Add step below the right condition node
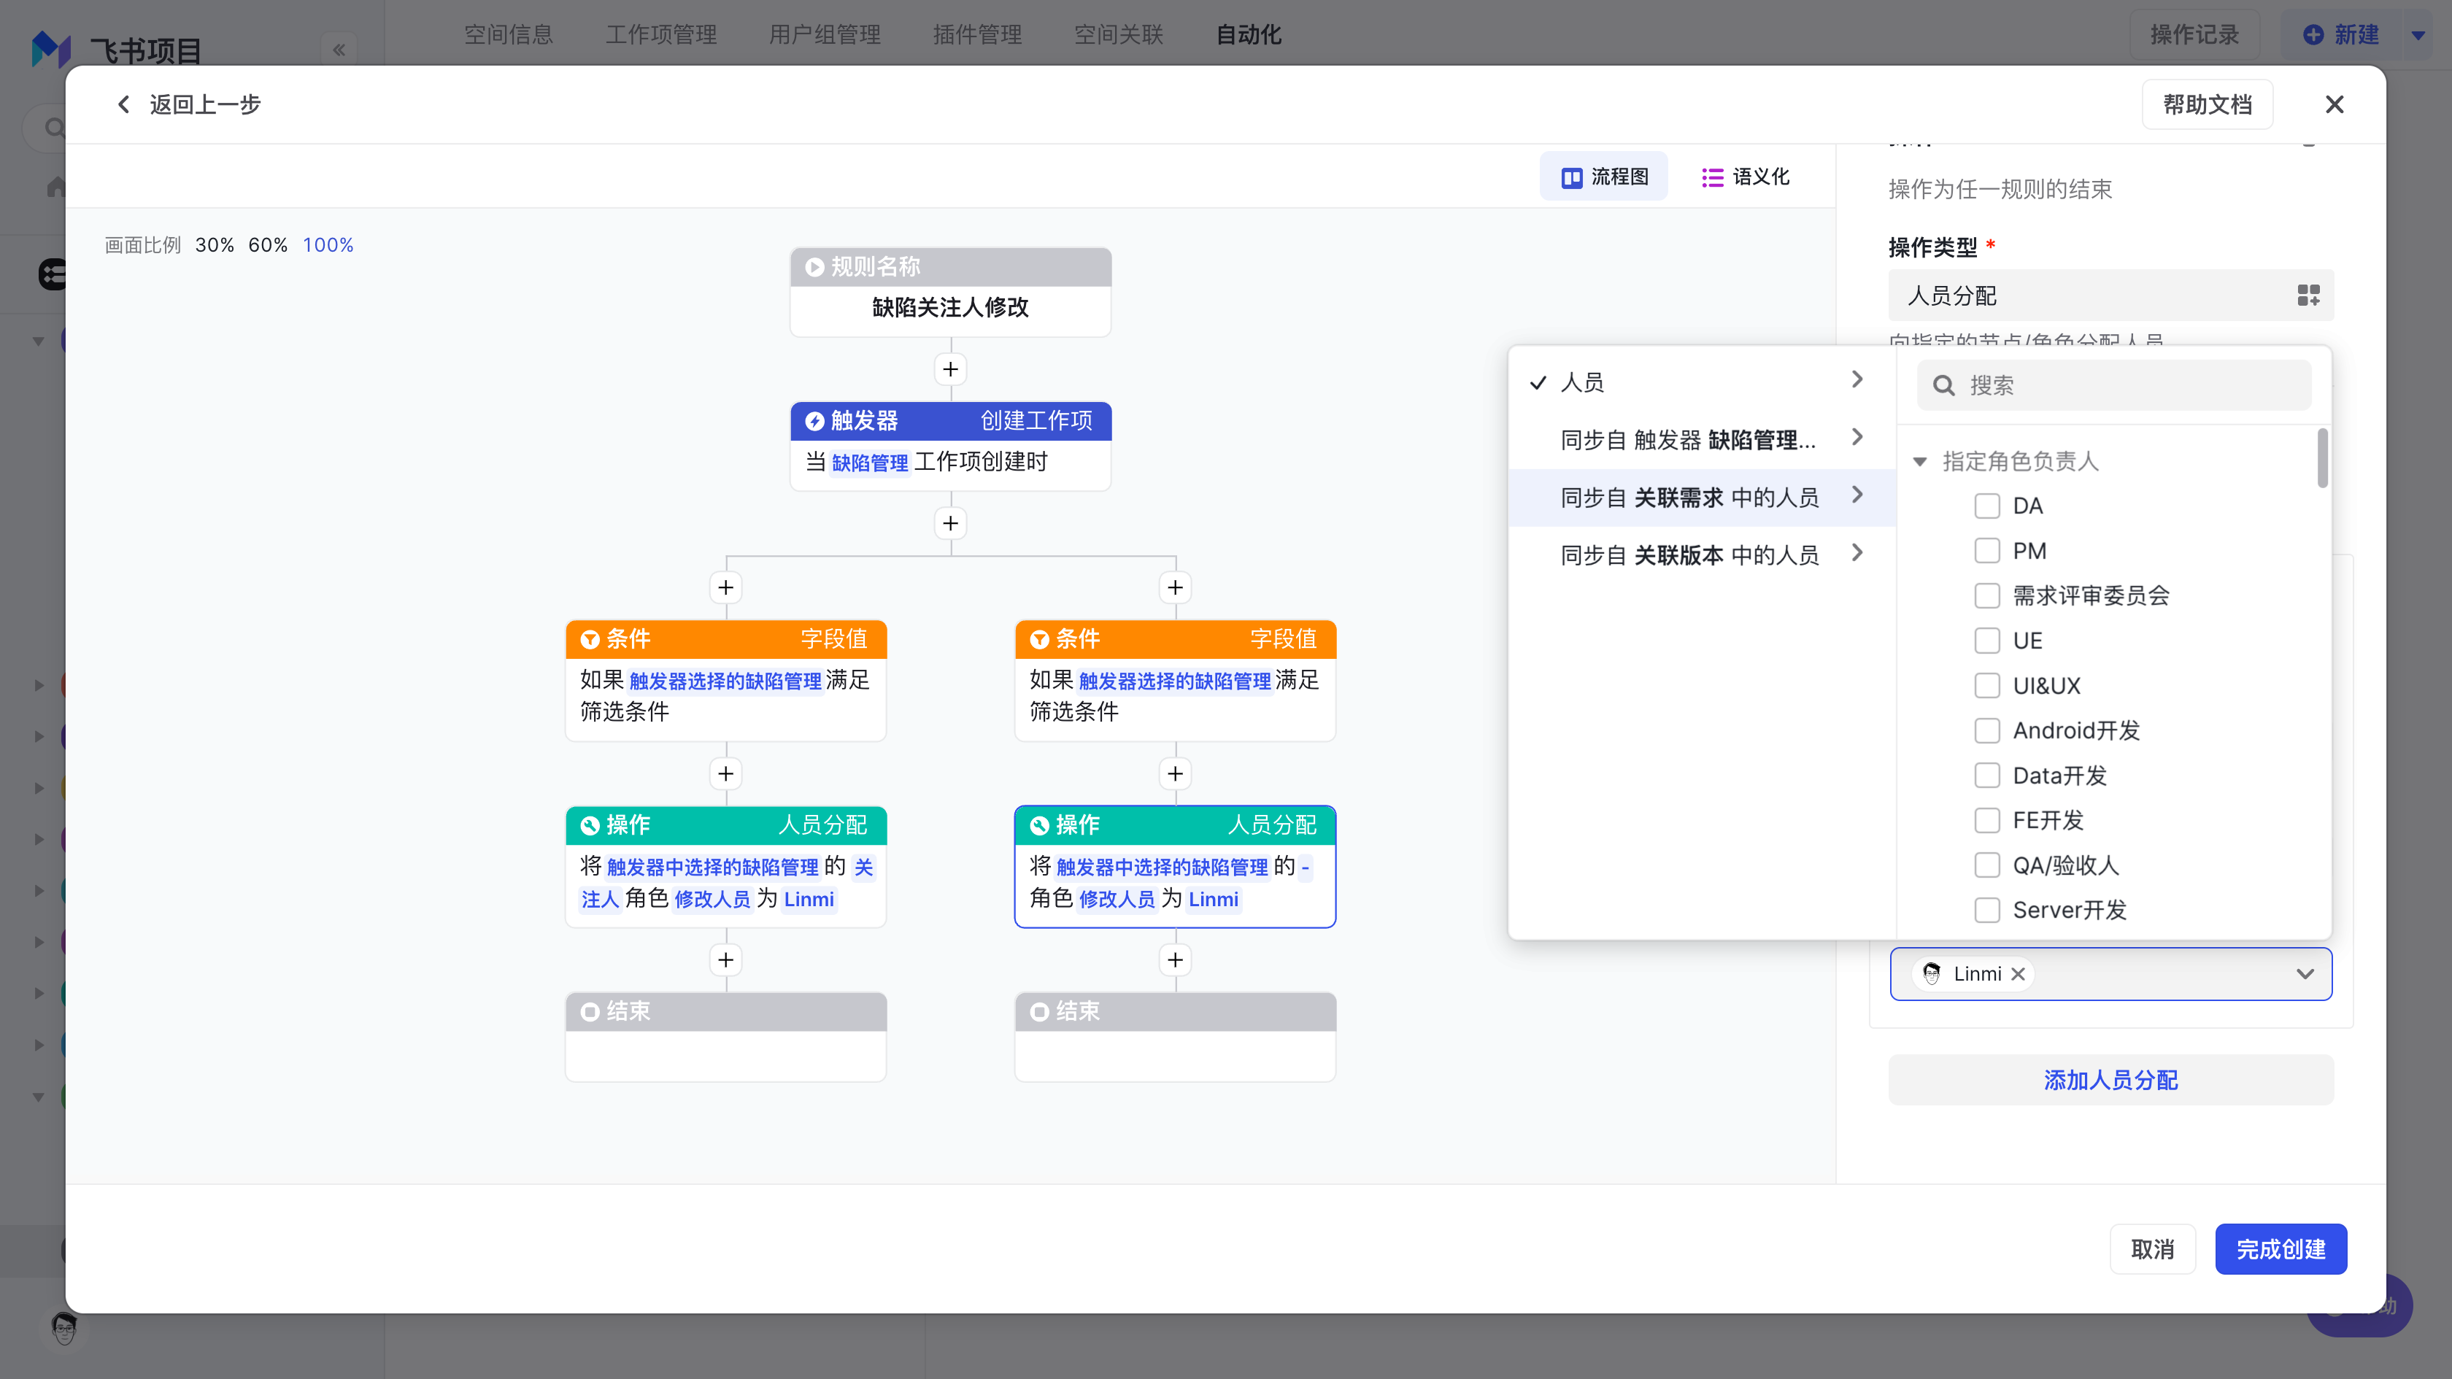 click(1175, 773)
